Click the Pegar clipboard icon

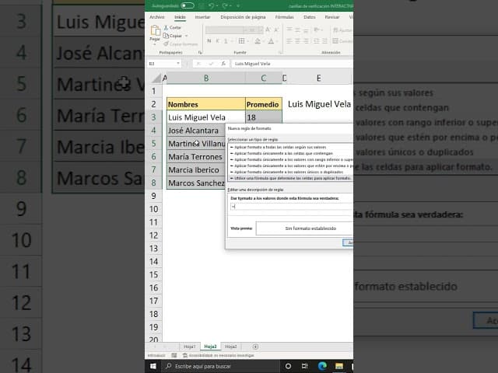(x=155, y=30)
